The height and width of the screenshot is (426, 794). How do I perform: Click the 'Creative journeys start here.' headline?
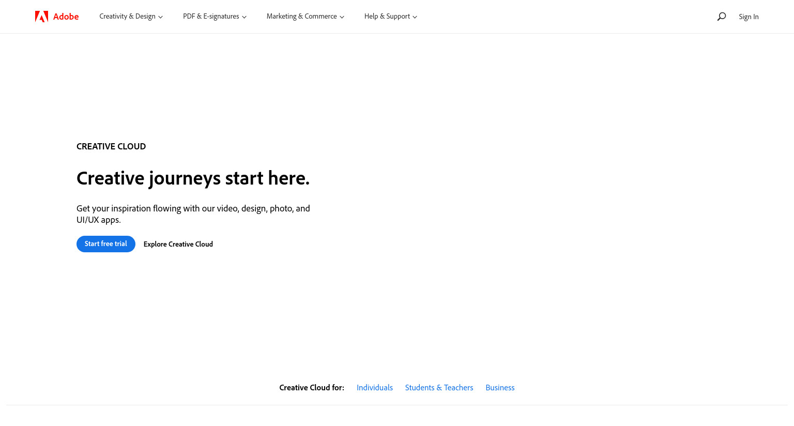coord(193,178)
